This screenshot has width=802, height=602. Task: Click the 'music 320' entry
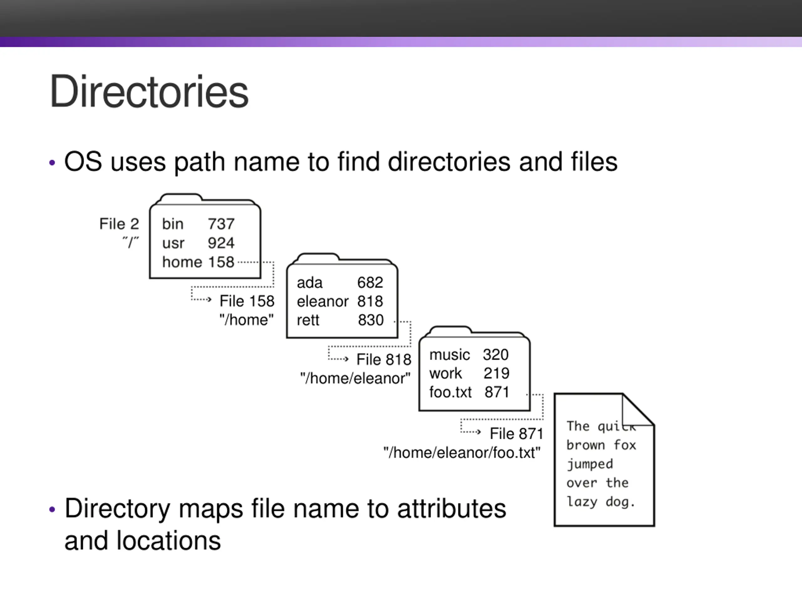click(x=469, y=355)
